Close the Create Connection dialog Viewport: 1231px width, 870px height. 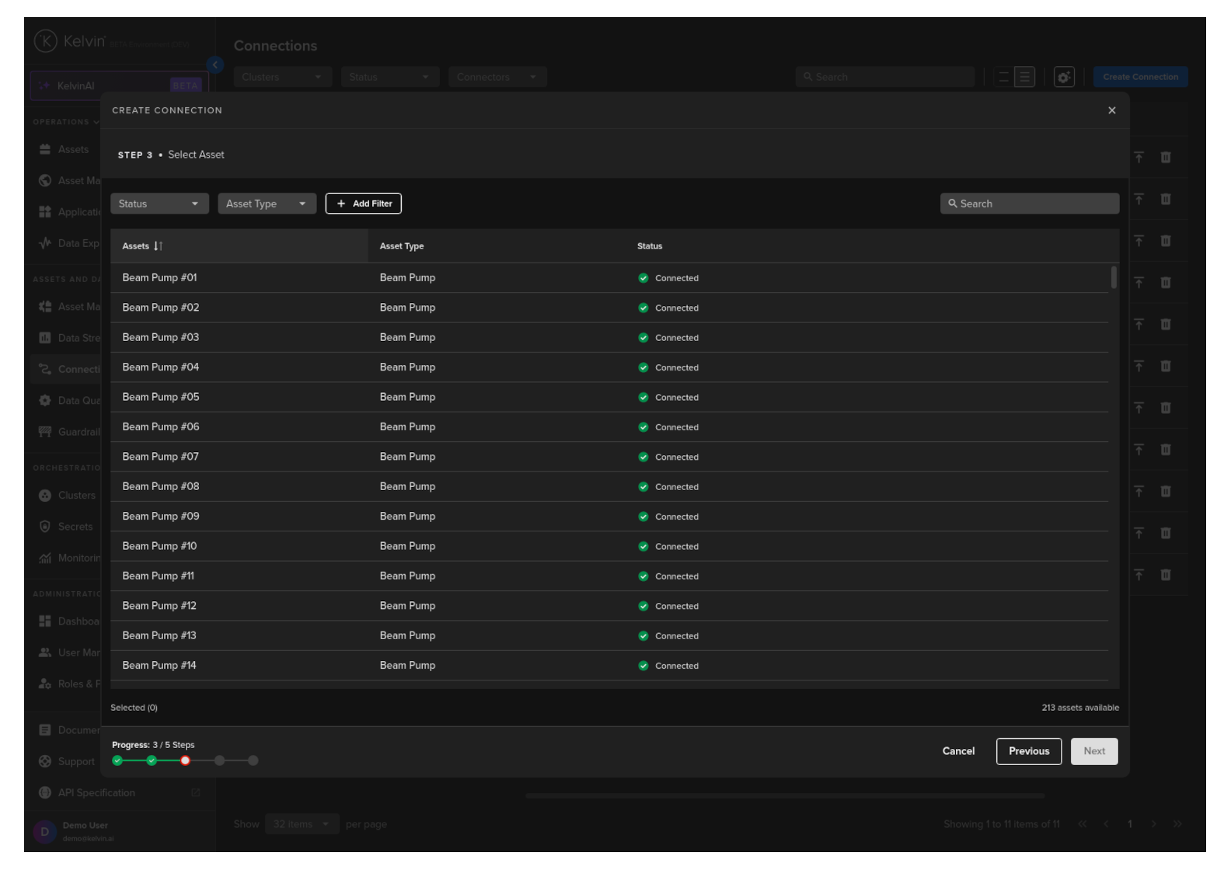tap(1111, 110)
